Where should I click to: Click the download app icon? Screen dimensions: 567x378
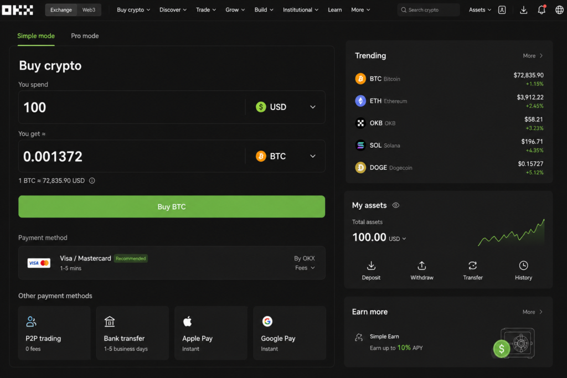tap(523, 10)
